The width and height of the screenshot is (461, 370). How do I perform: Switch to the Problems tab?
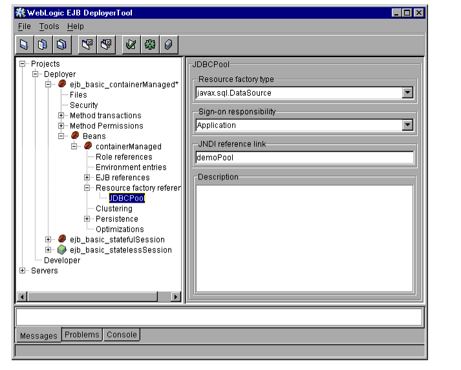[x=81, y=334]
